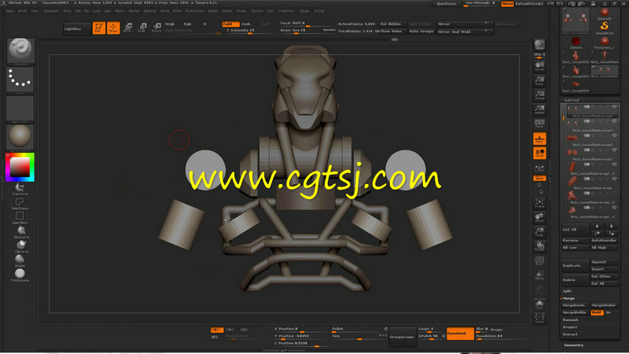This screenshot has height=354, width=629.
Task: Enable Zadd sculpt mode
Action: click(230, 24)
